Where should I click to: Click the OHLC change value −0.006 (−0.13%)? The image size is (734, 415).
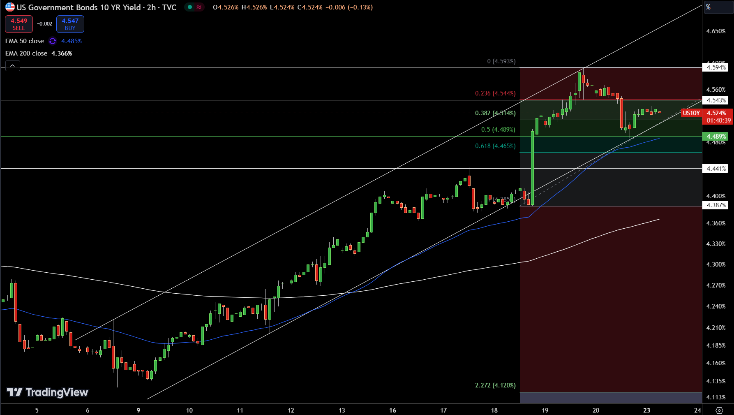pyautogui.click(x=349, y=7)
